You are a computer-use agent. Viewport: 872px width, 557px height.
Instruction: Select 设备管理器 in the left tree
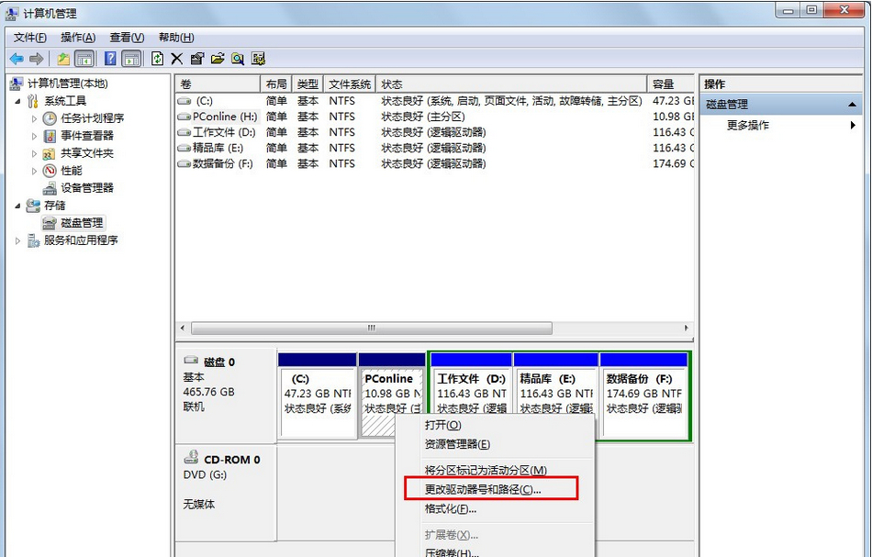[x=87, y=188]
